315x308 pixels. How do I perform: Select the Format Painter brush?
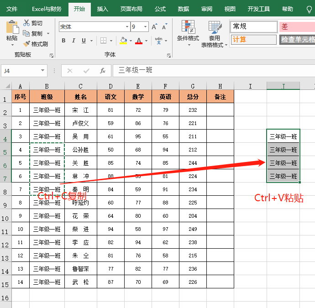tap(26, 44)
